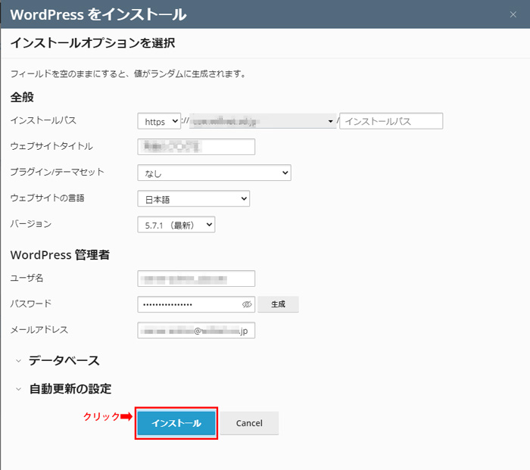Click the 生成 password generate button
The height and width of the screenshot is (470, 530).
coord(278,304)
